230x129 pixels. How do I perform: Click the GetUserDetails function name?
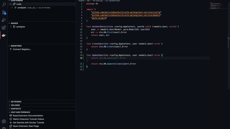coord(100,27)
